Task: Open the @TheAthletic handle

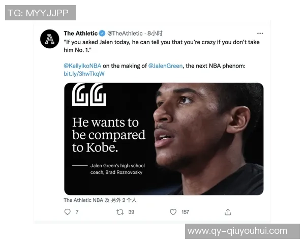Action: 125,33
